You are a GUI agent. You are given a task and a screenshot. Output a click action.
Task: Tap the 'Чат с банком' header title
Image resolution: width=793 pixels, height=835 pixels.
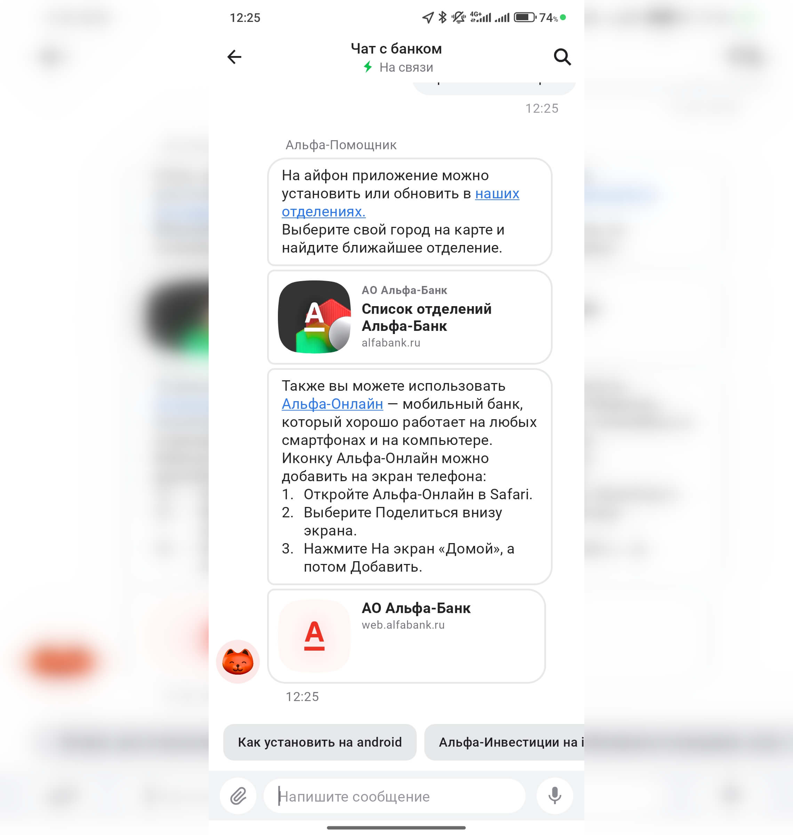point(397,49)
